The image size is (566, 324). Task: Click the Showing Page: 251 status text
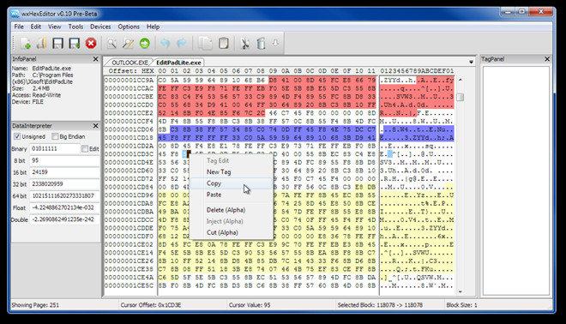(x=35, y=305)
